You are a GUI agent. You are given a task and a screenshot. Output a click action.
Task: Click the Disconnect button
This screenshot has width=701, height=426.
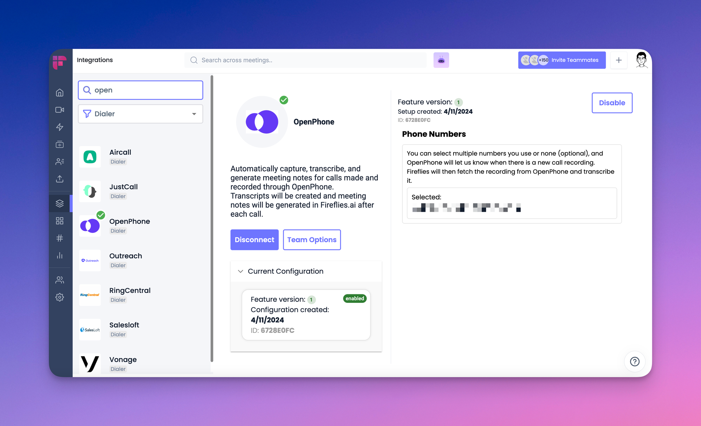254,239
